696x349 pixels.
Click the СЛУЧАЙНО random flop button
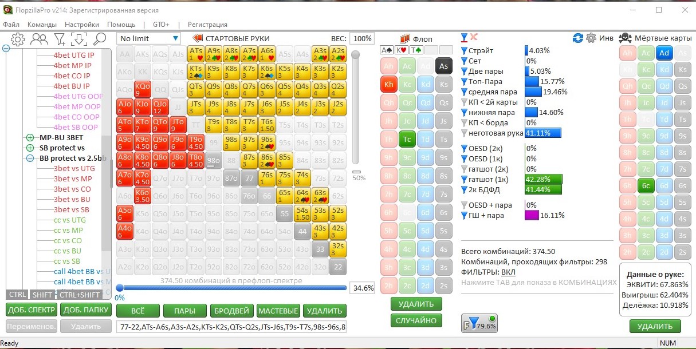[416, 320]
